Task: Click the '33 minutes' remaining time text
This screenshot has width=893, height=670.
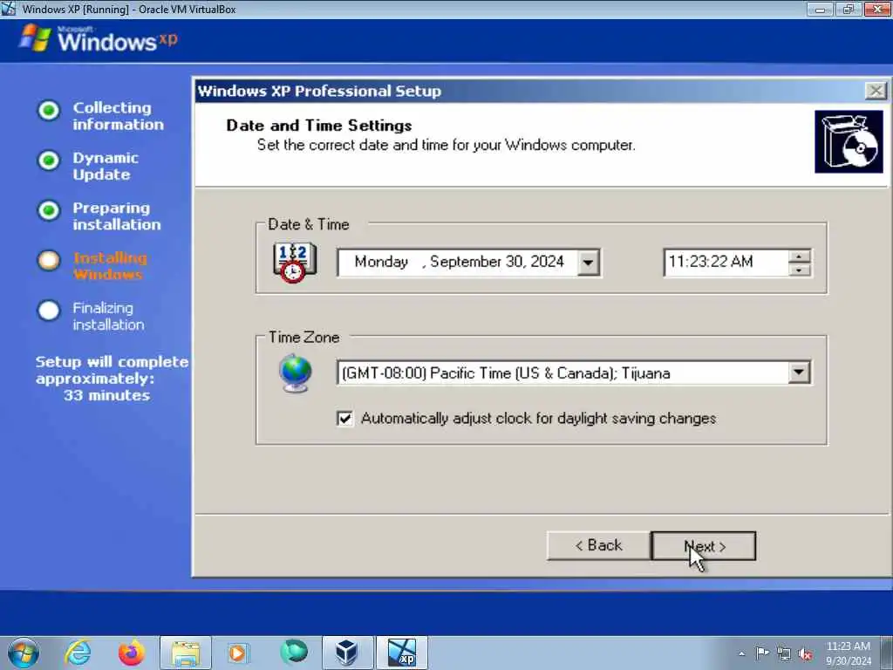Action: coord(107,395)
